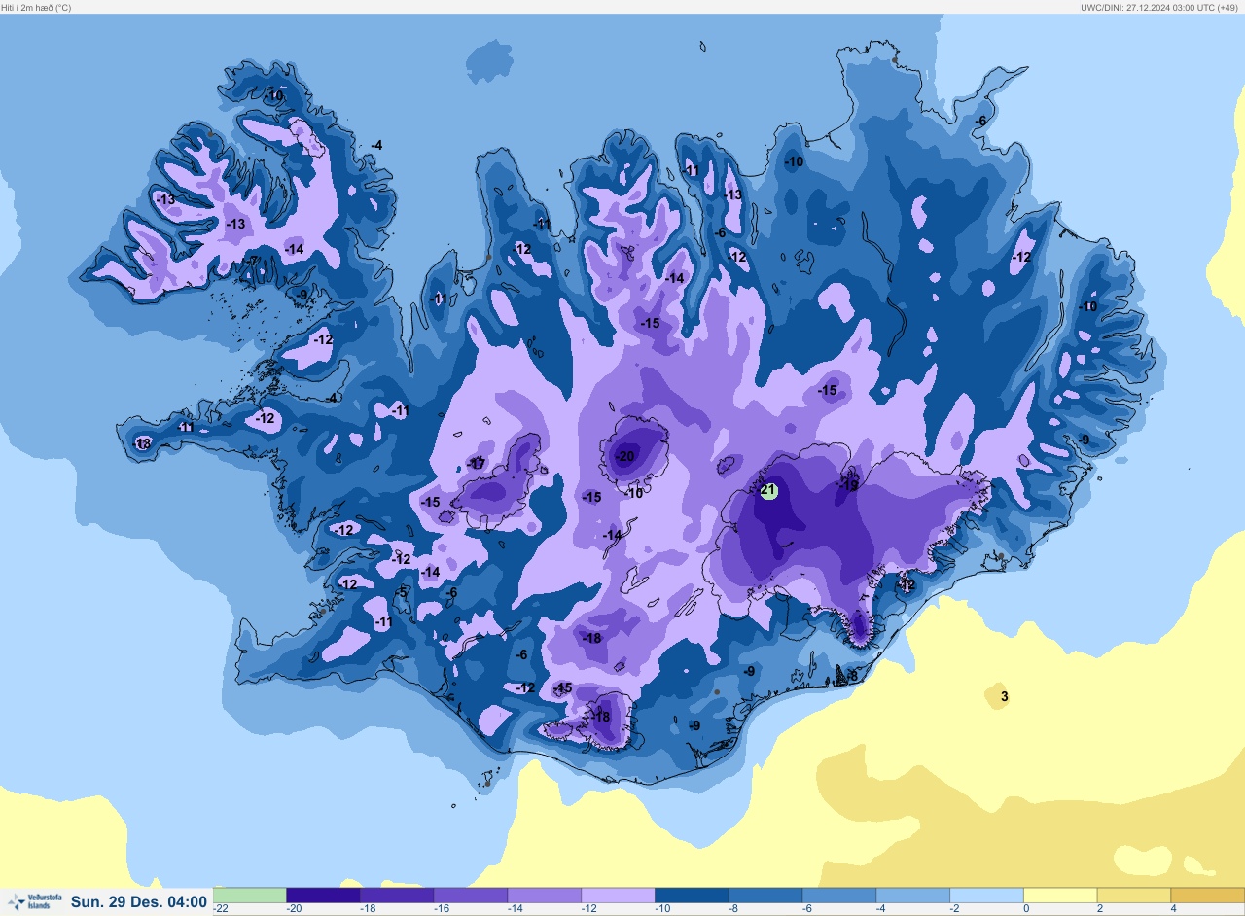
Task: Click the -5 temperature label on the map
Action: (403, 591)
